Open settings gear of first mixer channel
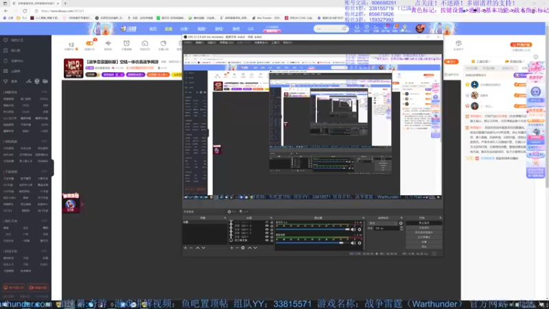 tap(360, 229)
